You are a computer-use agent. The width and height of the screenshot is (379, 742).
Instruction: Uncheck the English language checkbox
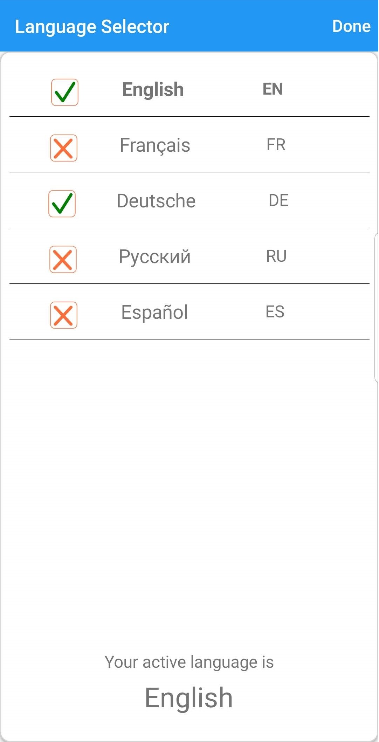click(64, 92)
